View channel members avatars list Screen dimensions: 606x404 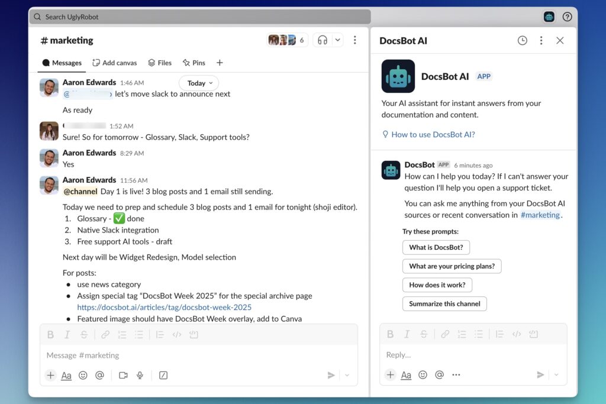click(287, 40)
